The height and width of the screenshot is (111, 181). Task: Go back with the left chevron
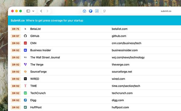41,11
